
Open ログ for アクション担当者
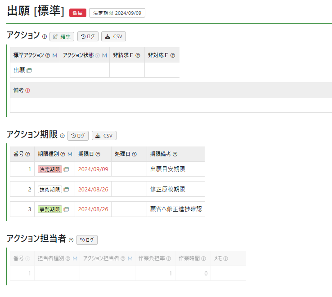(x=87, y=240)
